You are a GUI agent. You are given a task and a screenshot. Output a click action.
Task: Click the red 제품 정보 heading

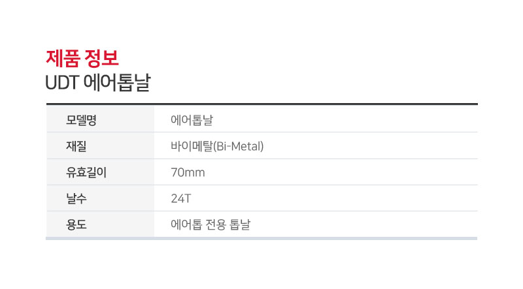82,58
